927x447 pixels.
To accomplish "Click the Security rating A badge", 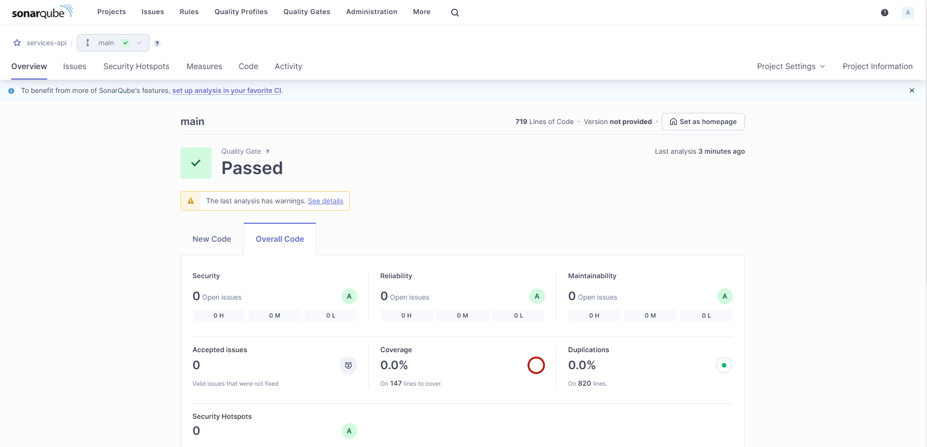I will [x=349, y=296].
